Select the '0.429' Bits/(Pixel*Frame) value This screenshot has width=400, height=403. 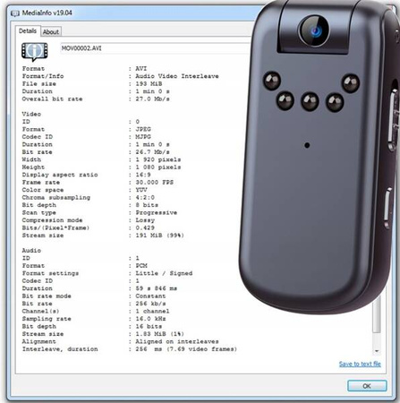point(145,227)
